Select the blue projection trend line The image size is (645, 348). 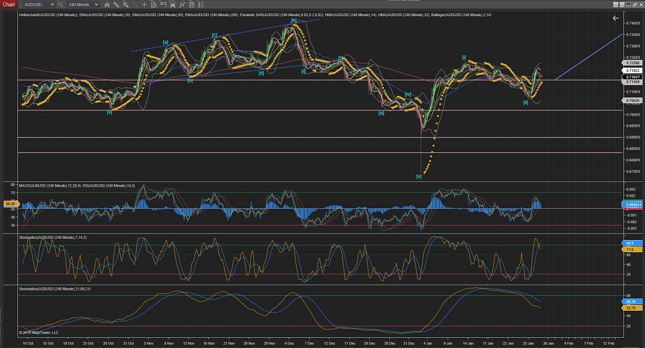coord(589,57)
